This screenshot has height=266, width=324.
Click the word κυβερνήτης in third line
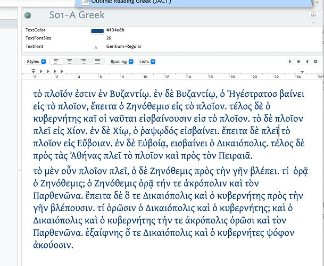[x=57, y=119]
